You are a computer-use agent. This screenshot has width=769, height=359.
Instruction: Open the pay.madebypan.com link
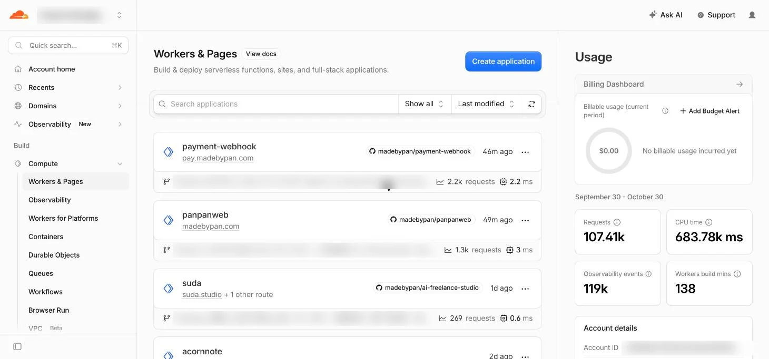click(x=218, y=158)
